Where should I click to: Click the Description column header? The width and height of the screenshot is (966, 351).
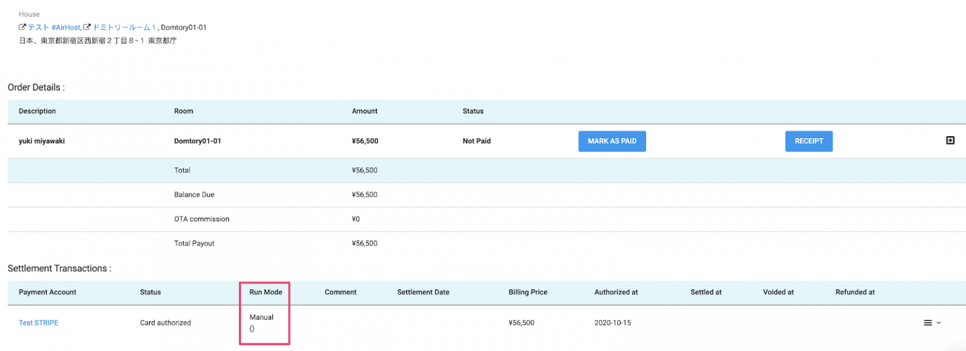click(37, 111)
